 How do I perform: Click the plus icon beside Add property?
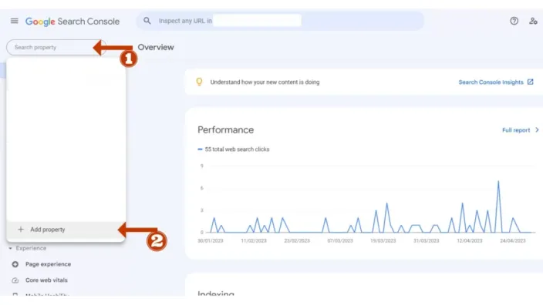pyautogui.click(x=21, y=230)
